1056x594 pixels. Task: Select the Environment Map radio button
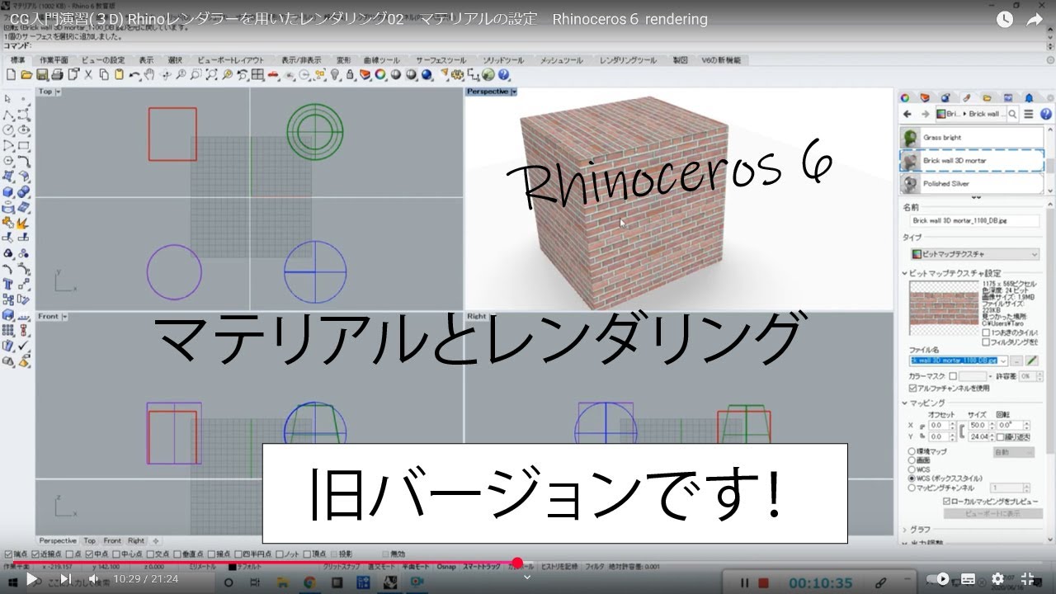click(912, 451)
